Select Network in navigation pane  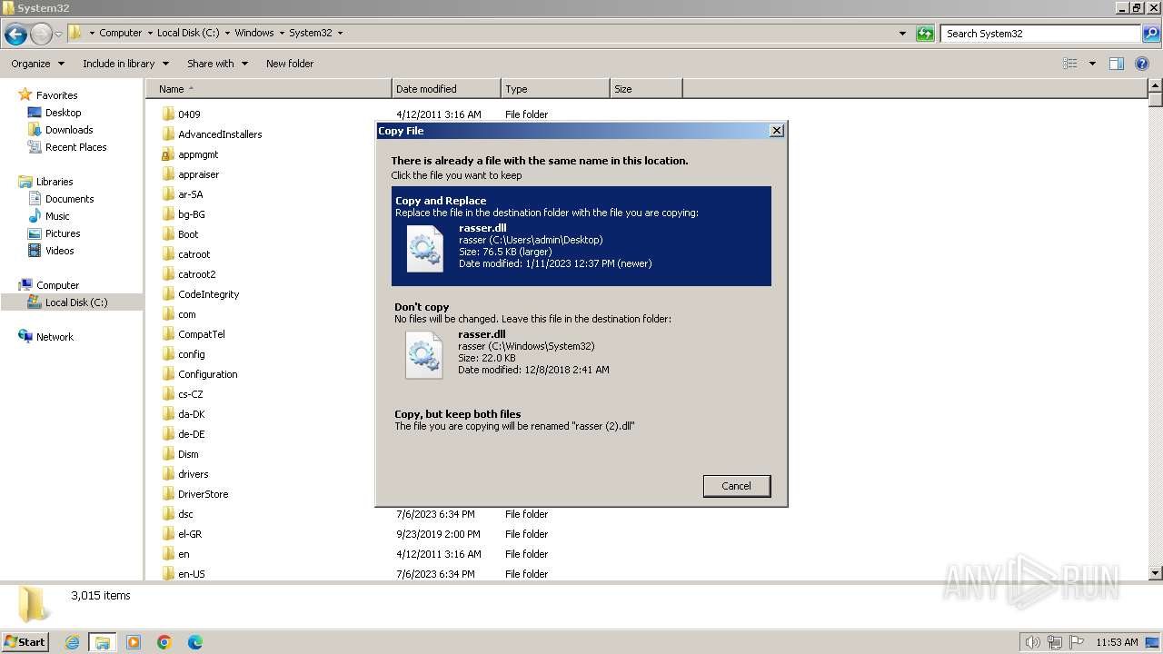(x=55, y=337)
